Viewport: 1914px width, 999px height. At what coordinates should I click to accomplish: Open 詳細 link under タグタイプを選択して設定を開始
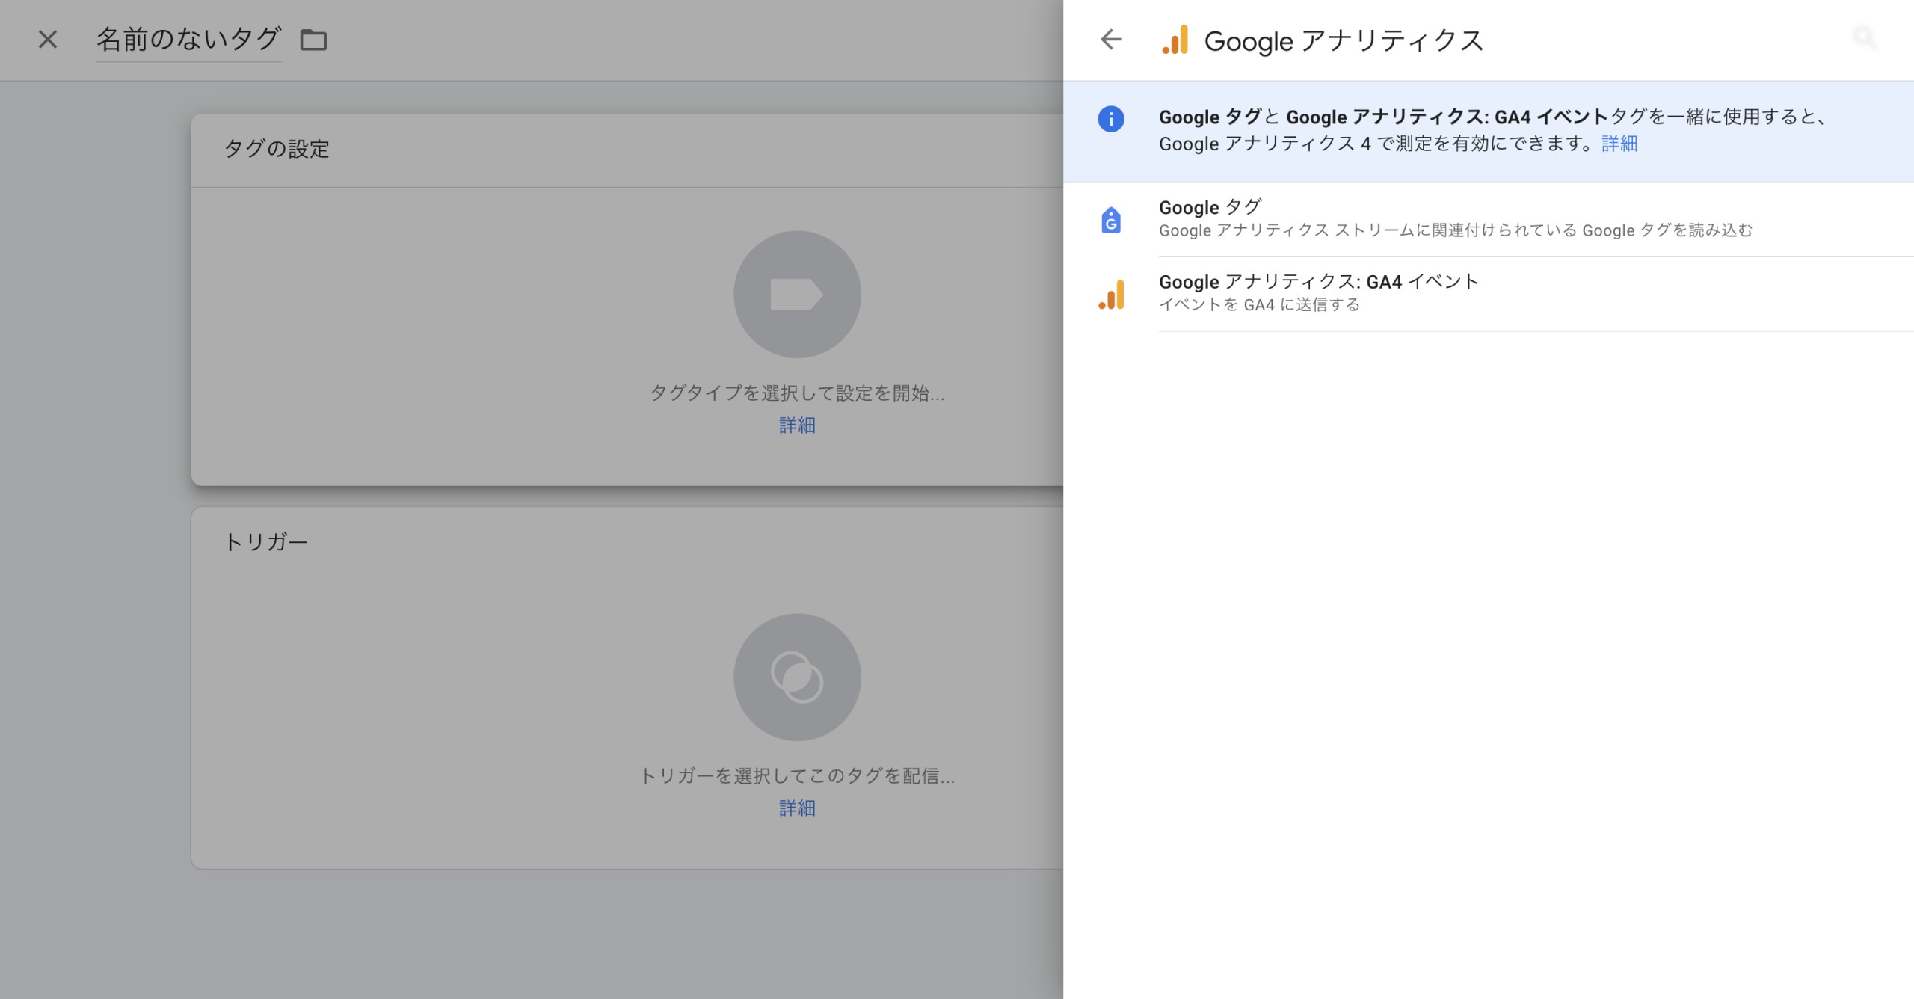[x=797, y=425]
